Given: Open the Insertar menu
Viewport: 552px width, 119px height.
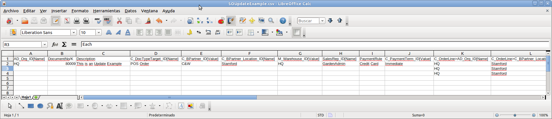Looking at the screenshot, I should point(59,11).
